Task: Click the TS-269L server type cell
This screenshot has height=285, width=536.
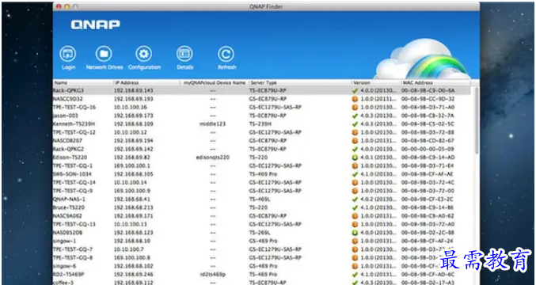Action: (x=260, y=233)
